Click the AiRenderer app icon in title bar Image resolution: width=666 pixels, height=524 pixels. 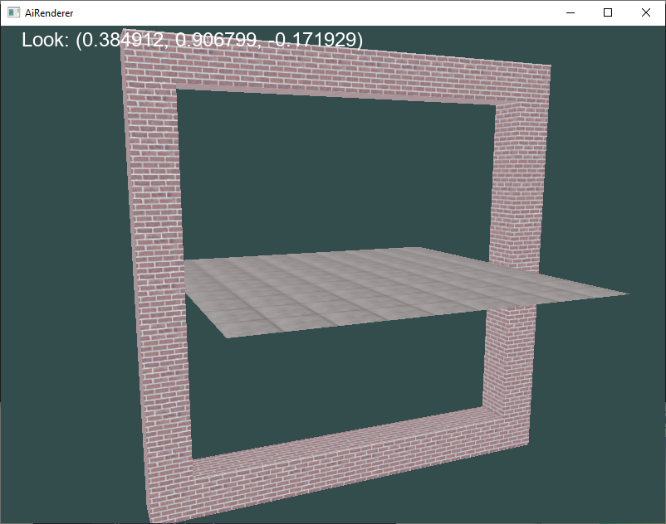tap(13, 12)
